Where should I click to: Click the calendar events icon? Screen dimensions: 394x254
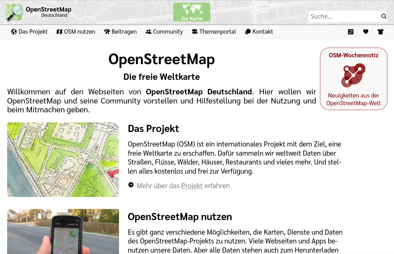pos(351,32)
